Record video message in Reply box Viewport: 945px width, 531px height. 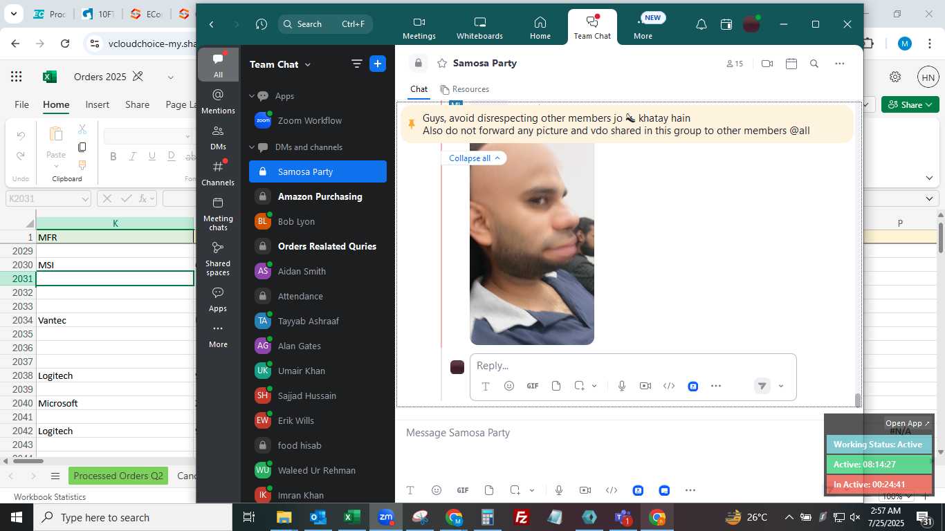click(x=645, y=386)
